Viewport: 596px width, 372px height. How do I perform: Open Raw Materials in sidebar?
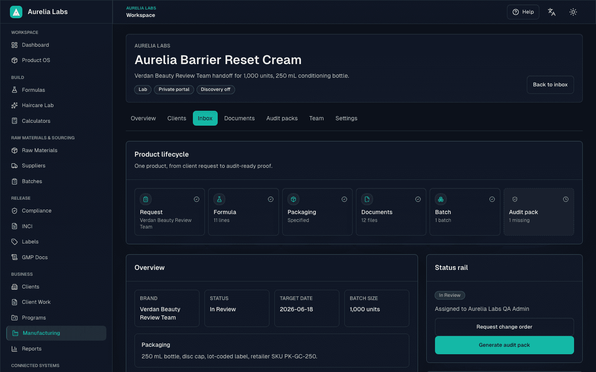(56, 150)
